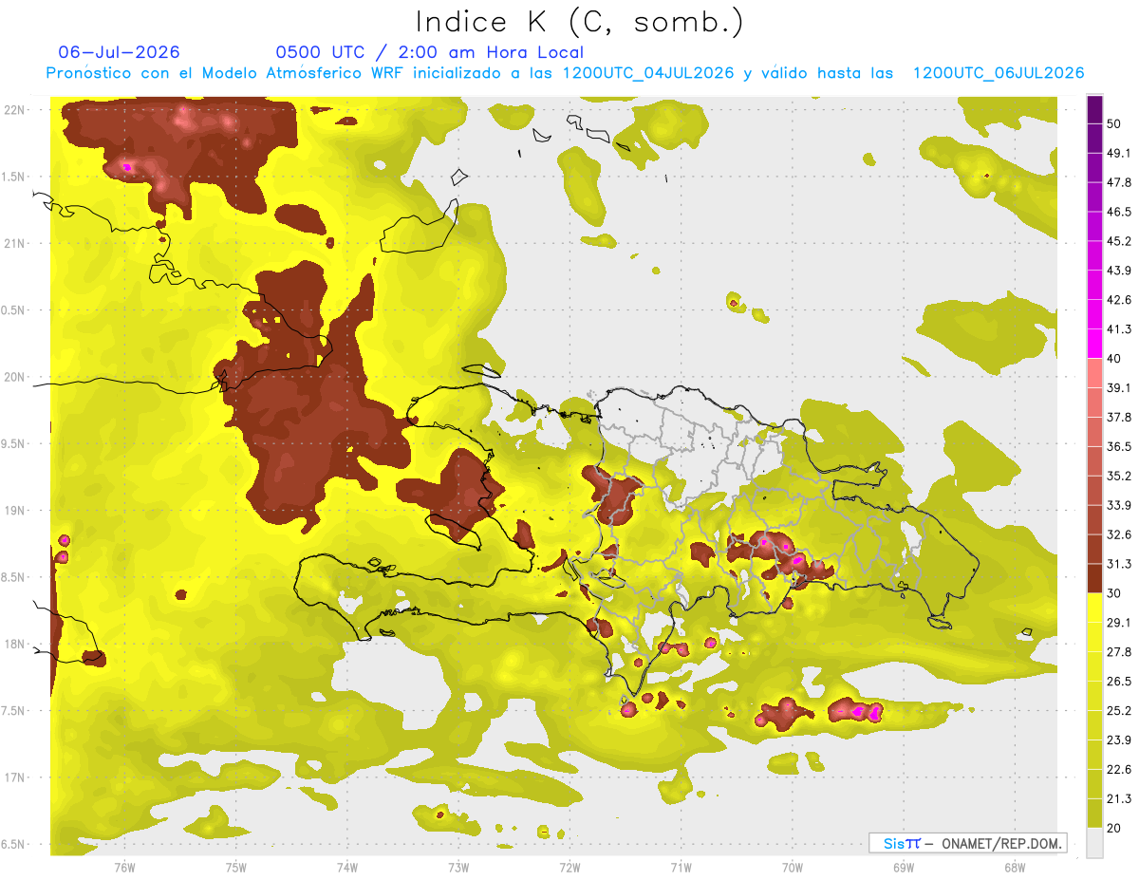This screenshot has height=880, width=1139.
Task: Pick the dark purple swatch above 50
Action: 1094,110
